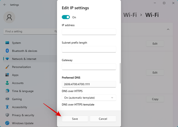Click the upper Edit button behind dialog
This screenshot has height=127, width=178.
pos(155,44)
